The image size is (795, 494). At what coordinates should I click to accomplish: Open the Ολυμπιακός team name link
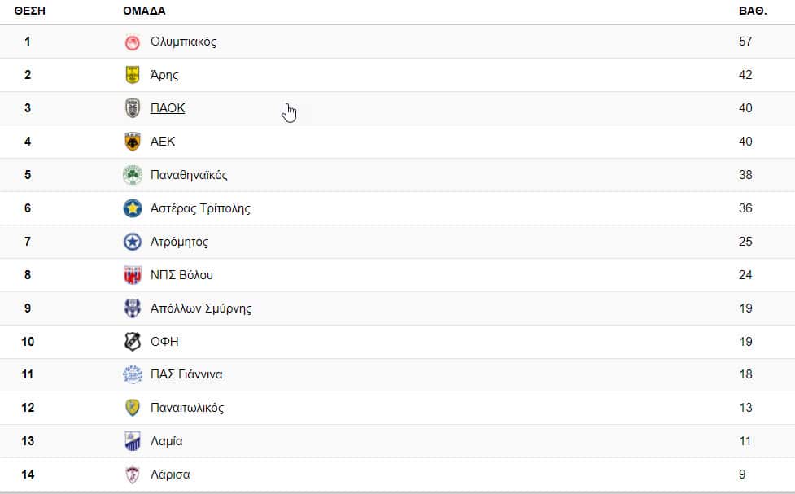tap(183, 42)
